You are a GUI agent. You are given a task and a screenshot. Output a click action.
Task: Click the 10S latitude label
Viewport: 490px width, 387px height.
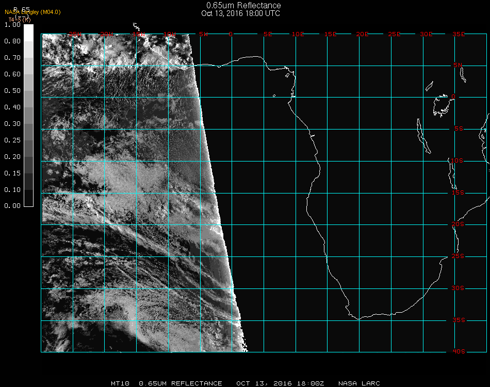tap(457, 160)
